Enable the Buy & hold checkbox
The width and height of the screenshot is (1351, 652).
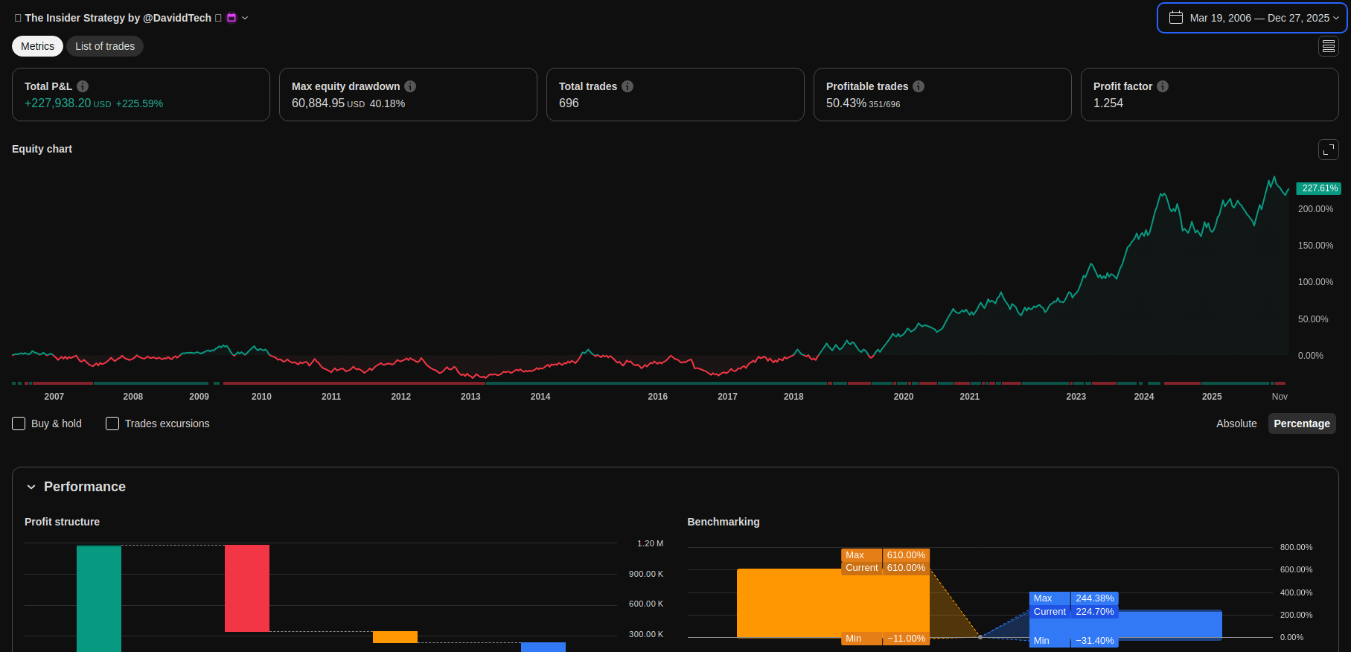click(19, 424)
